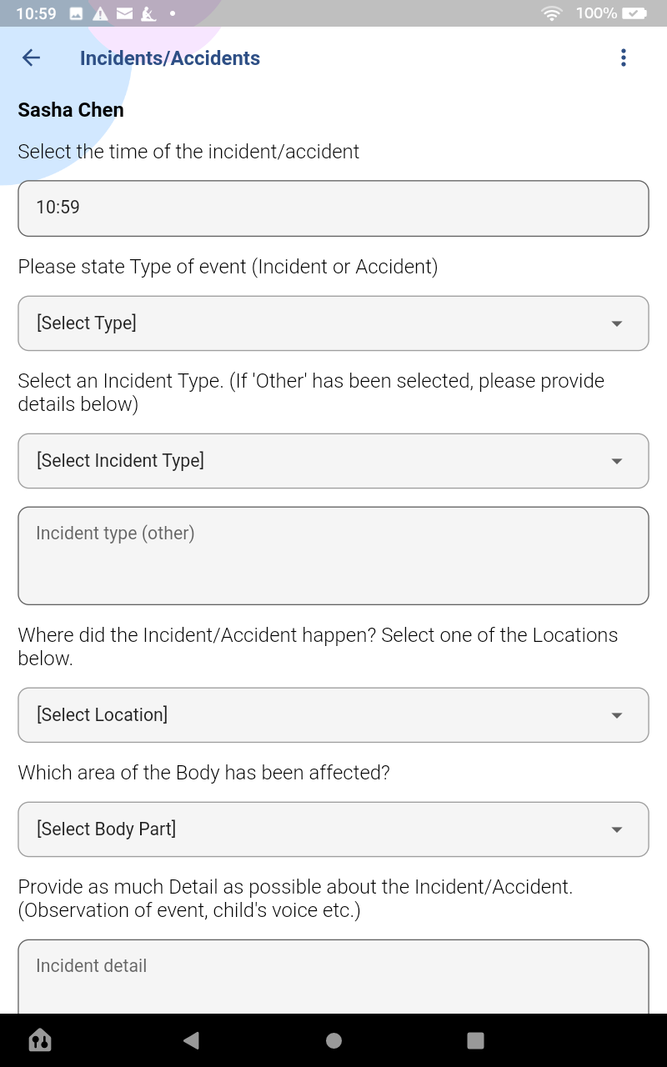
Task: Expand the Select Incident Type dropdown
Action: (x=333, y=461)
